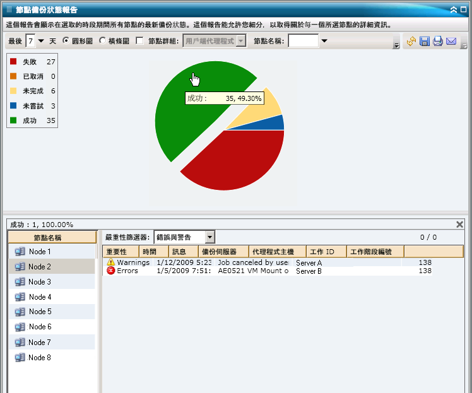Click the '1/12/2009 5:23' time cell
Screen dimensions: 472x393
click(184, 262)
